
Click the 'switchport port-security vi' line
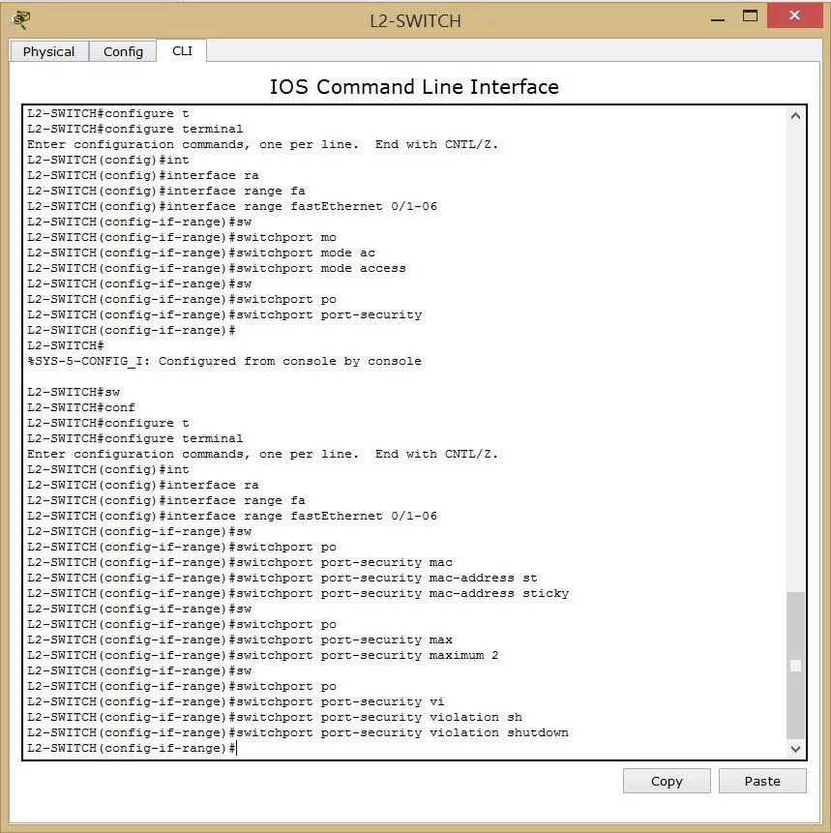pyautogui.click(x=236, y=701)
